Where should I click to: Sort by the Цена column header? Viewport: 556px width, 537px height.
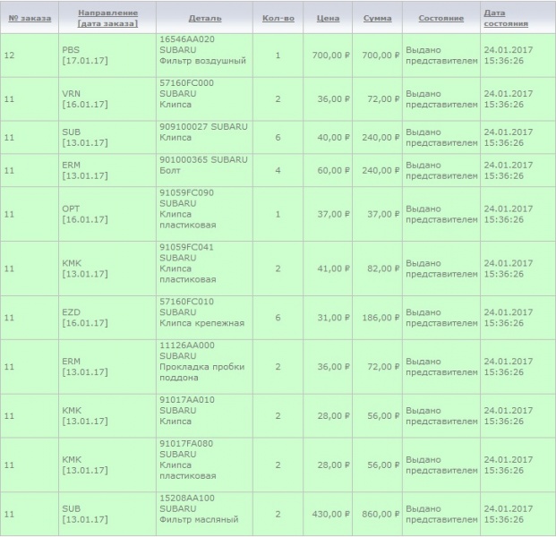pyautogui.click(x=329, y=18)
